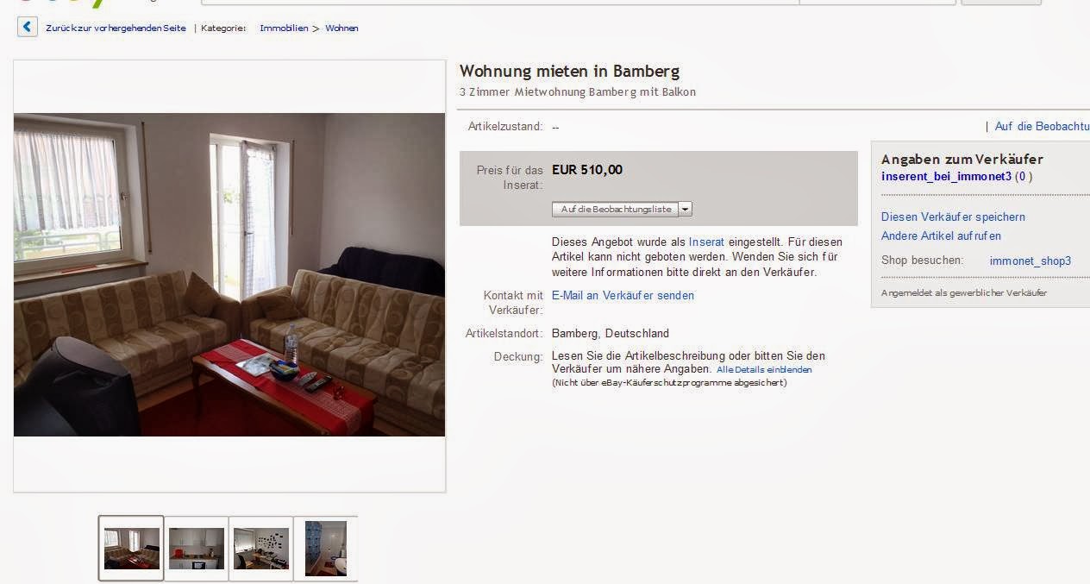
Task: Click the blue back arrow icon
Action: click(28, 28)
